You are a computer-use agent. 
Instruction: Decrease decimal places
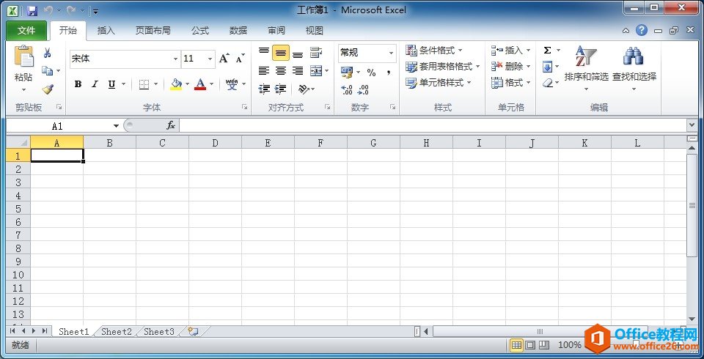tap(363, 89)
